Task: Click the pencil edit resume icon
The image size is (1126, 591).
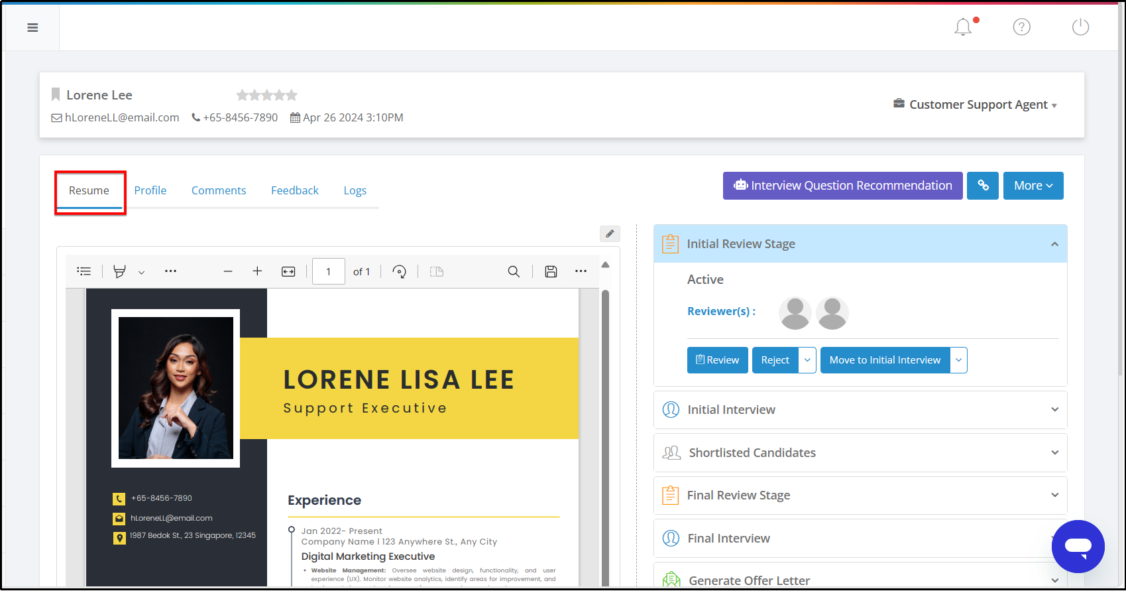Action: (610, 233)
